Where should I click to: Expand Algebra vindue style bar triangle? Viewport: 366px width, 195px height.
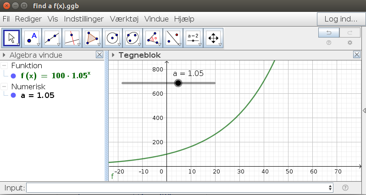4,55
